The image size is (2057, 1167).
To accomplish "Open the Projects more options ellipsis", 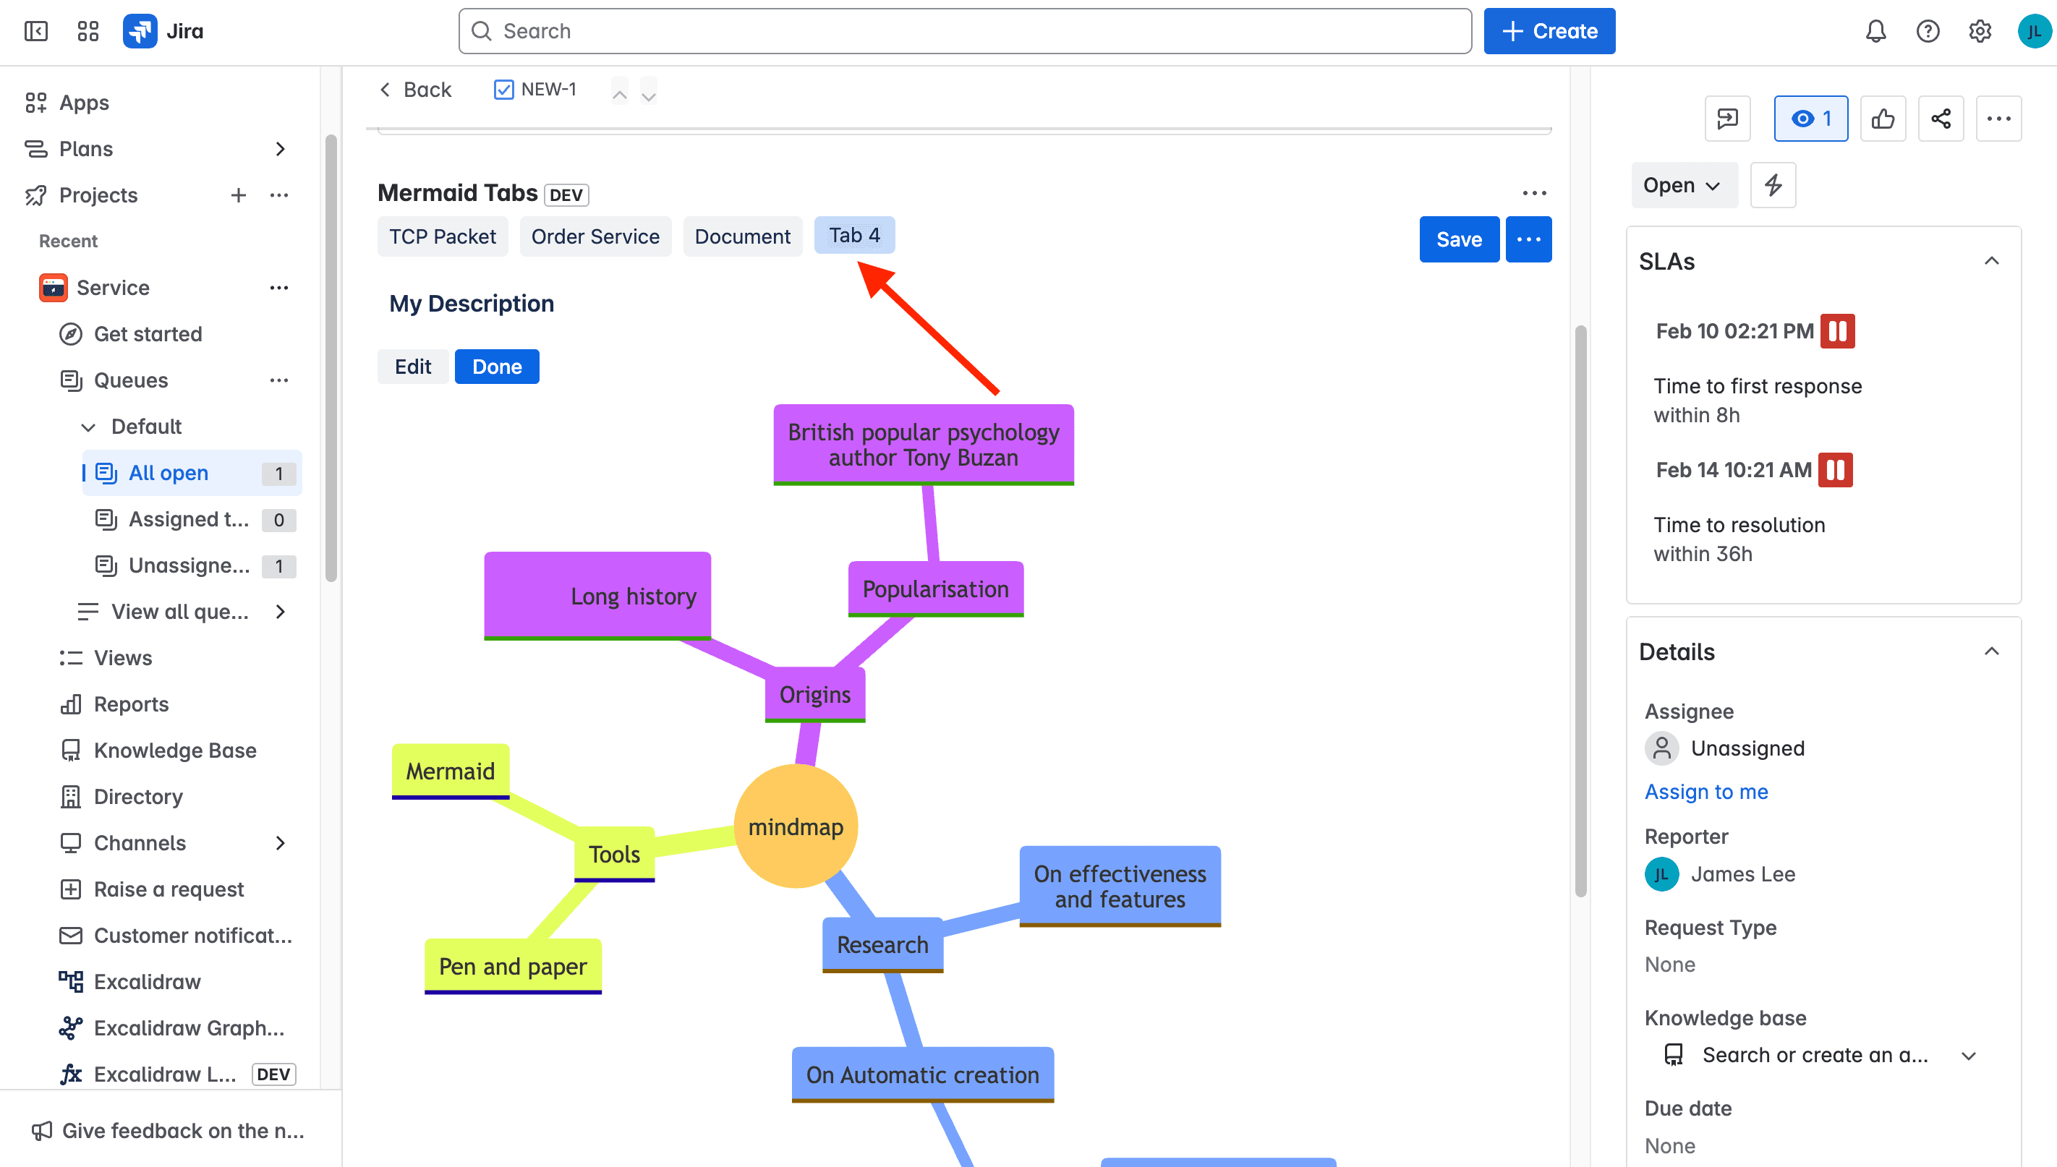I will click(279, 194).
